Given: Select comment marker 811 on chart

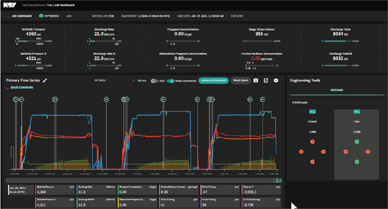Looking at the screenshot, I should click(164, 99).
